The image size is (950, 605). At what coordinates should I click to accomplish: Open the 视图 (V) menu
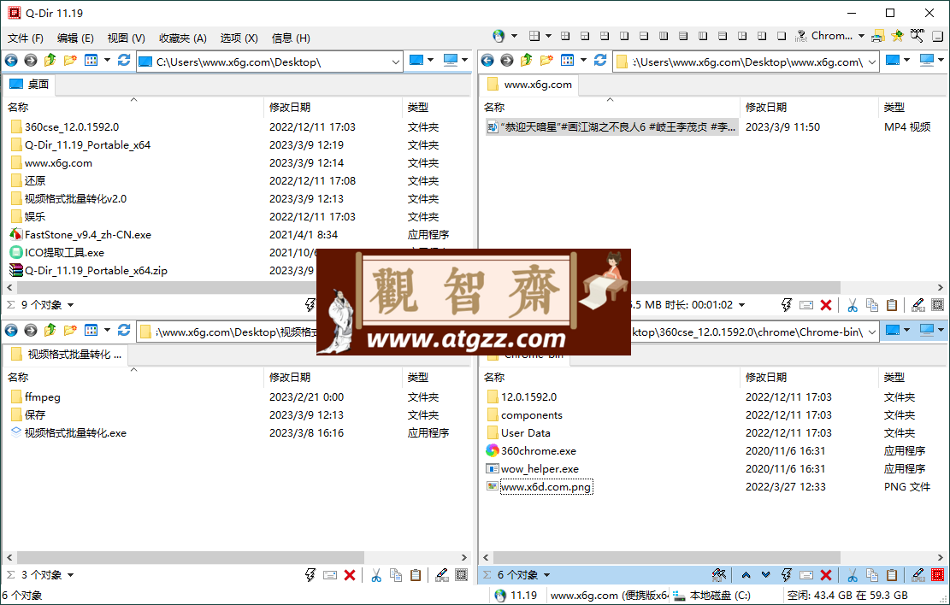tap(126, 38)
